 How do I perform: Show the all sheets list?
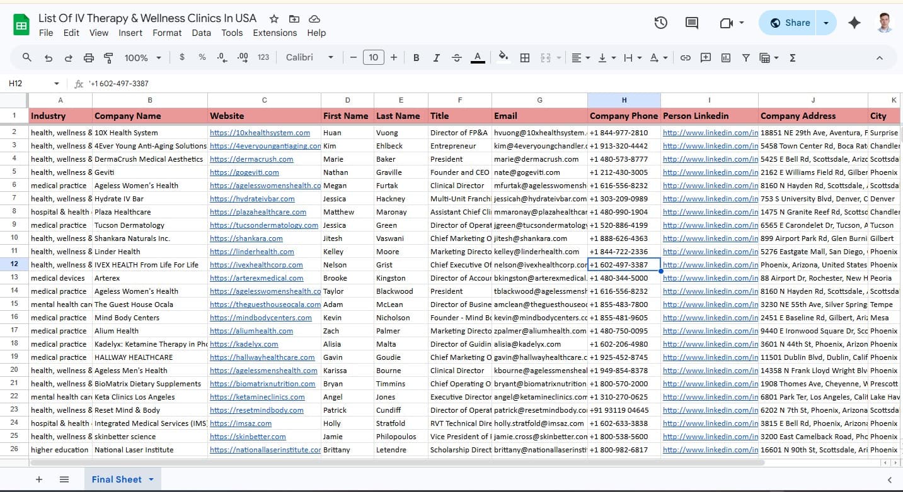coord(64,479)
